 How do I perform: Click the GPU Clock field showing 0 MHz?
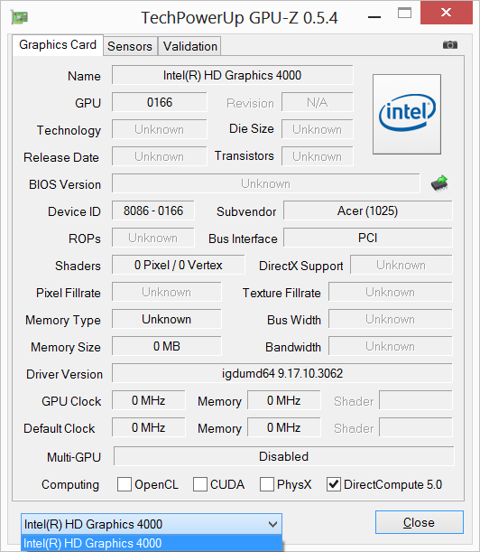149,400
